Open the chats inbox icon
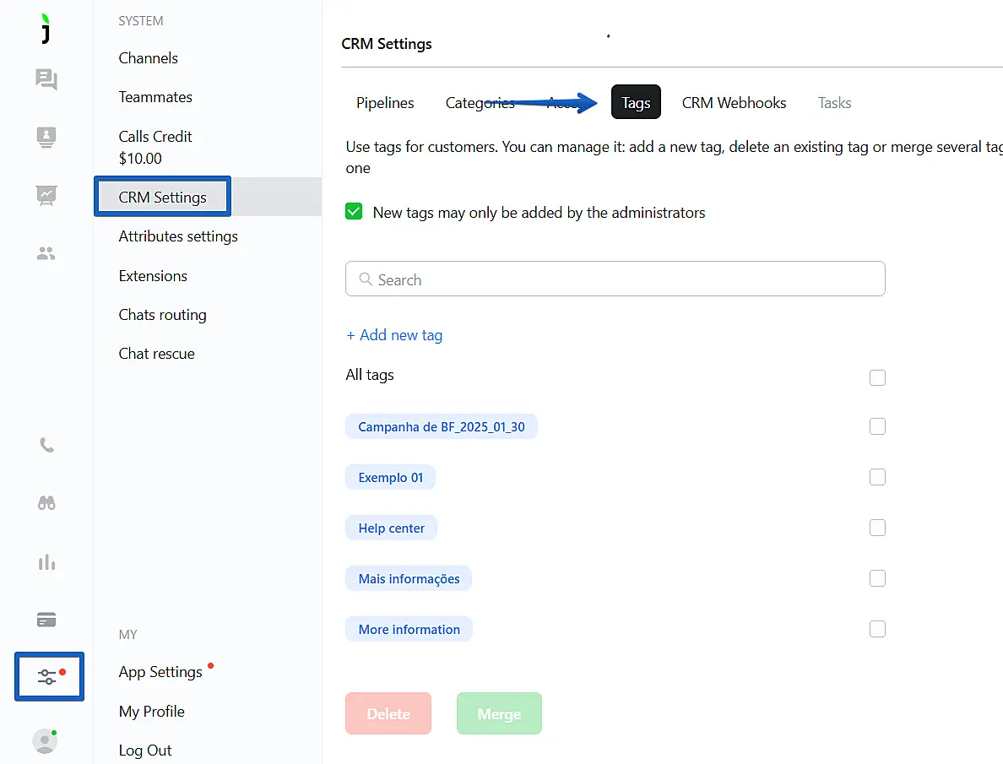Image resolution: width=1003 pixels, height=764 pixels. tap(46, 79)
